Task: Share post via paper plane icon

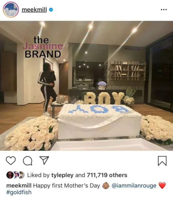Action: pyautogui.click(x=44, y=161)
